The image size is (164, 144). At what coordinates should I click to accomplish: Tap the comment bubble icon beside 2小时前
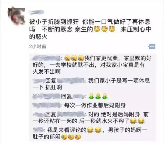pos(152,46)
